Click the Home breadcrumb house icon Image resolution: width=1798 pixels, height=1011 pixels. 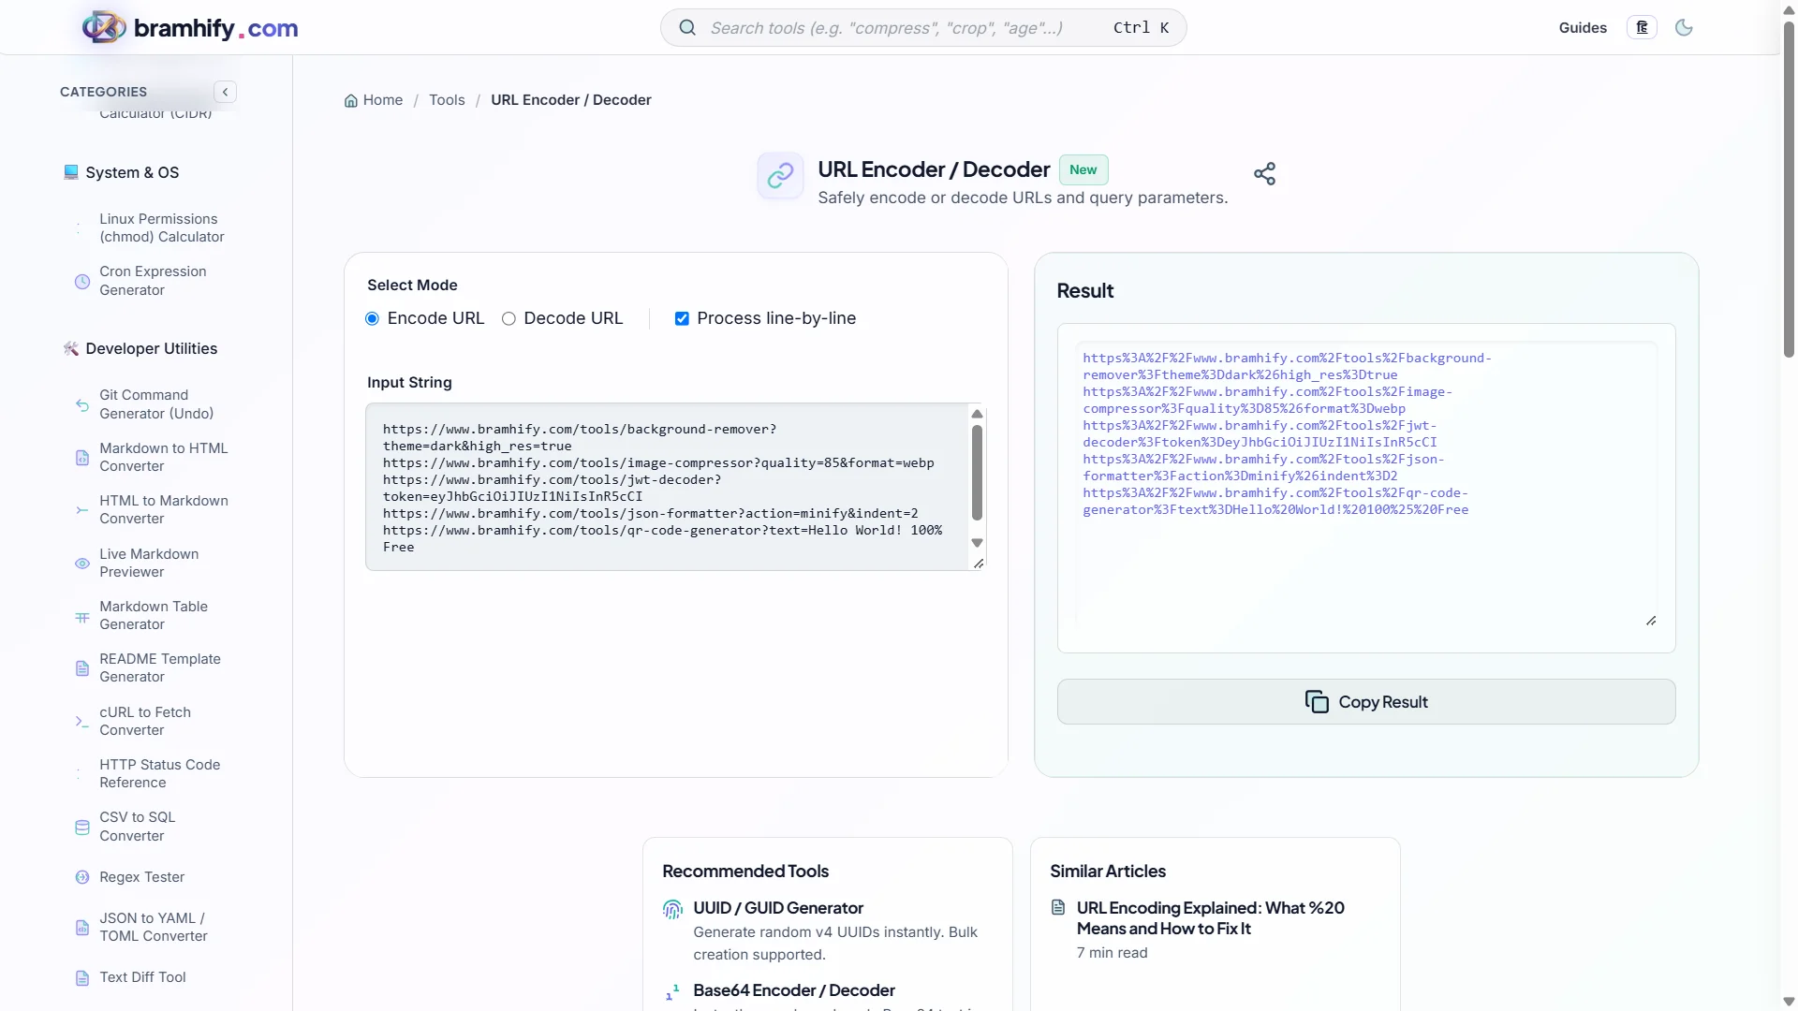[351, 101]
